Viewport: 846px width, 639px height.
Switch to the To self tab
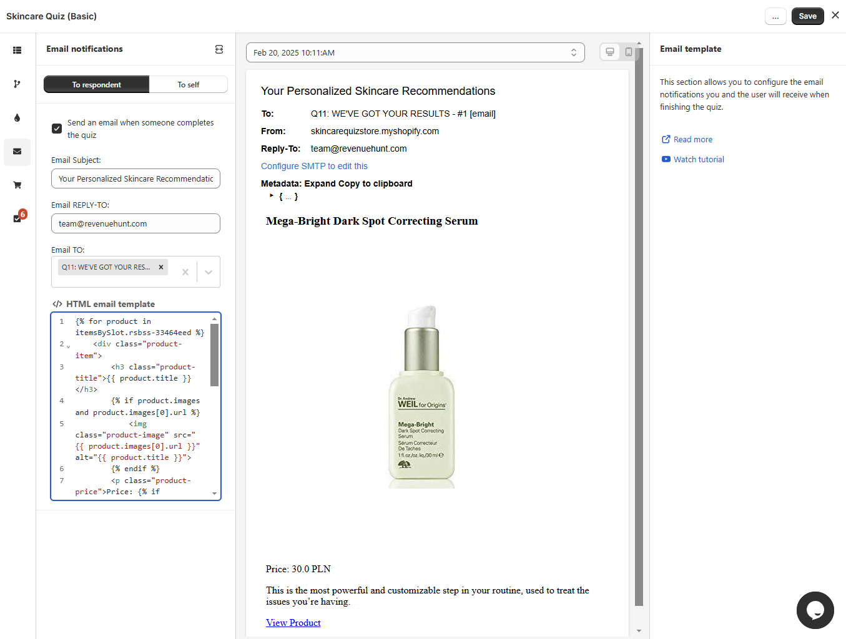188,84
